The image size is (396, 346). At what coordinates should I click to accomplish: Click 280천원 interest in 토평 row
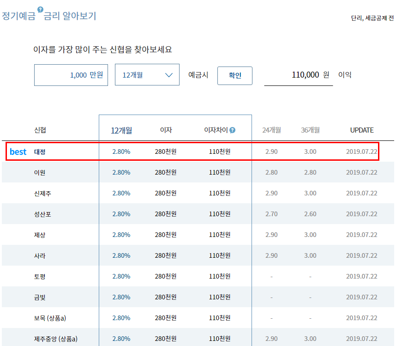[x=166, y=276]
